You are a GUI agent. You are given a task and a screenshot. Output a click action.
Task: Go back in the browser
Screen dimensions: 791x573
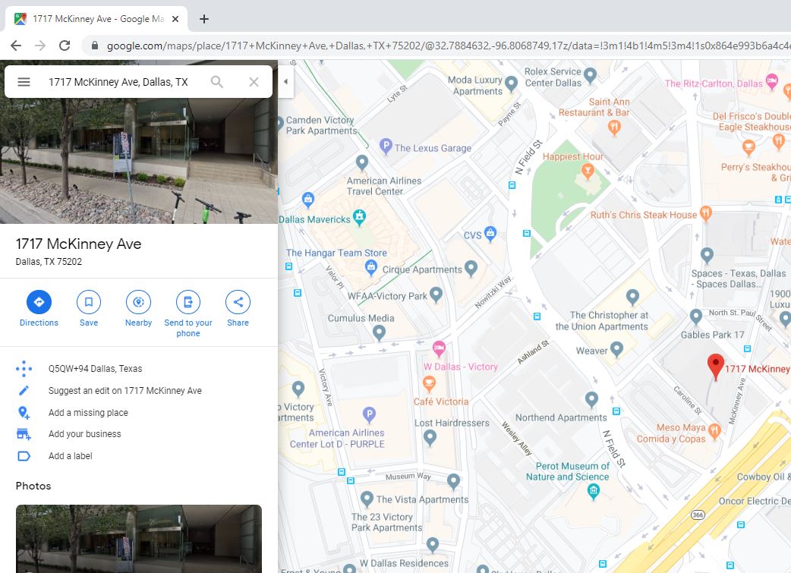point(16,46)
